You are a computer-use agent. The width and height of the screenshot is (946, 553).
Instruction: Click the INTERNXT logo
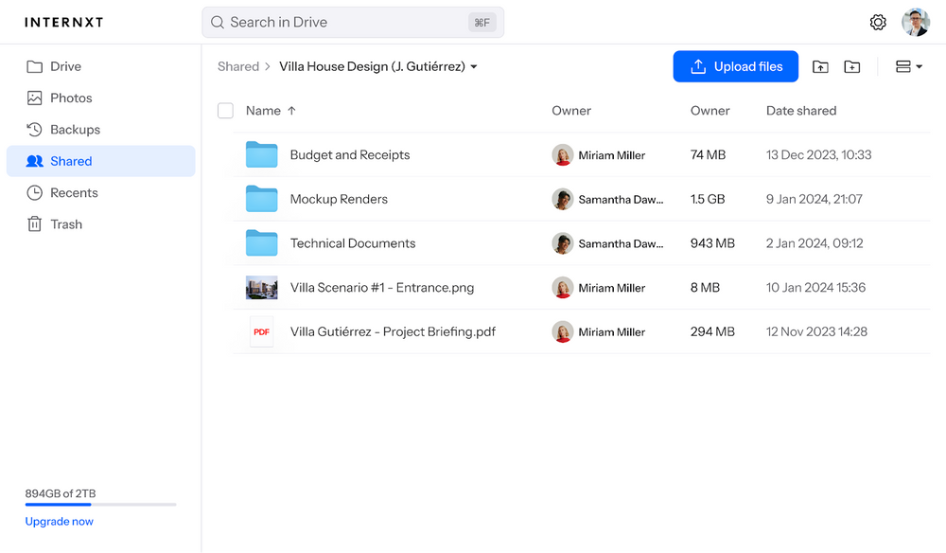coord(64,23)
